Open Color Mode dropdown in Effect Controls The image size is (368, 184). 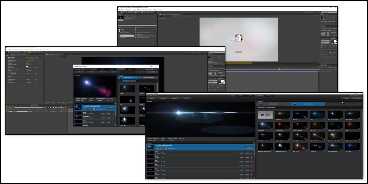31,68
